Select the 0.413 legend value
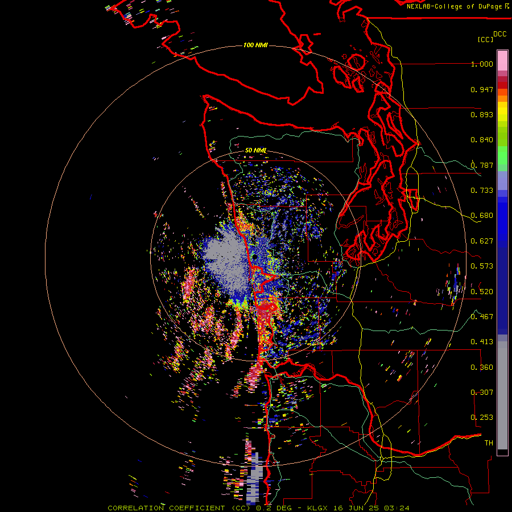Viewport: 512px width, 512px height. point(482,342)
